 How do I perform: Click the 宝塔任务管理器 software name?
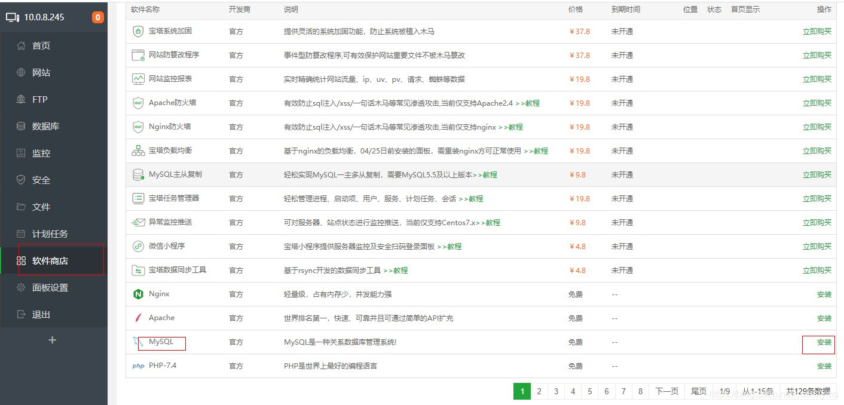point(174,198)
